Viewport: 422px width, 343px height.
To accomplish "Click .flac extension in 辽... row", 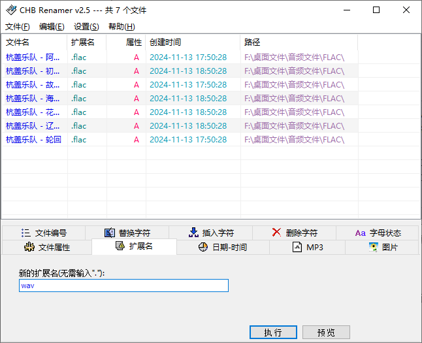I will pyautogui.click(x=78, y=126).
